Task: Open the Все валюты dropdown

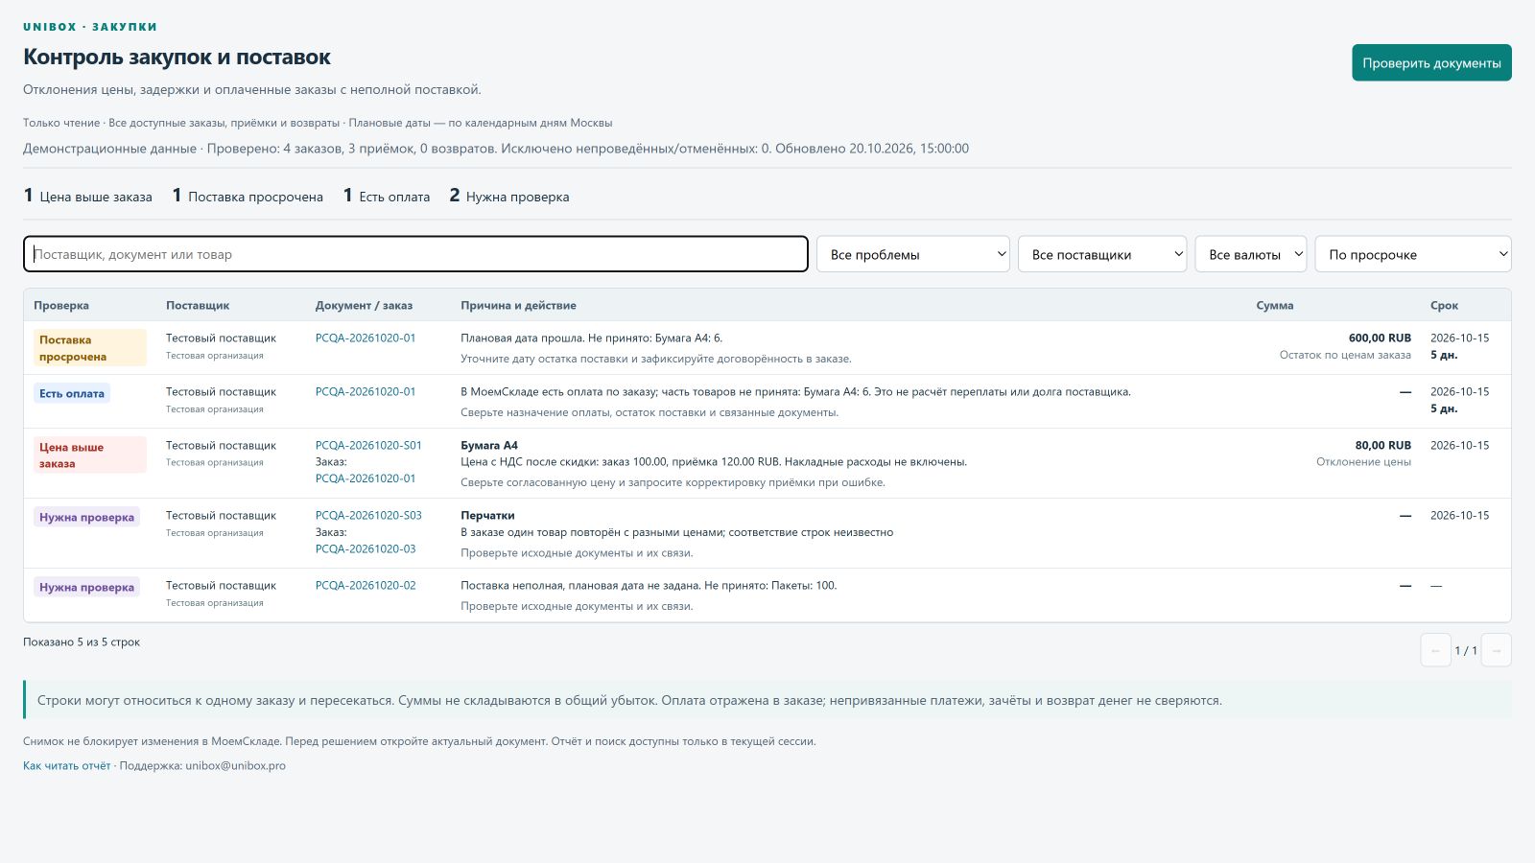Action: pos(1250,254)
